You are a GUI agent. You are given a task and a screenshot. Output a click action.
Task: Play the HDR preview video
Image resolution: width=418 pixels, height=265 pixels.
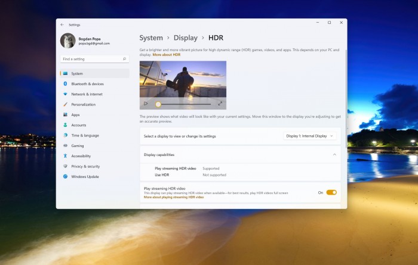coord(146,104)
